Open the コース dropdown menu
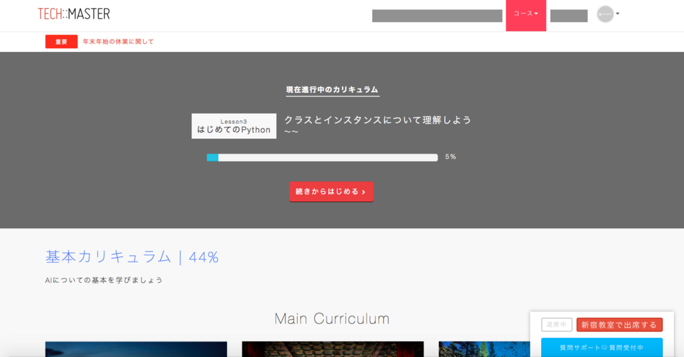This screenshot has width=684, height=357. coord(526,15)
